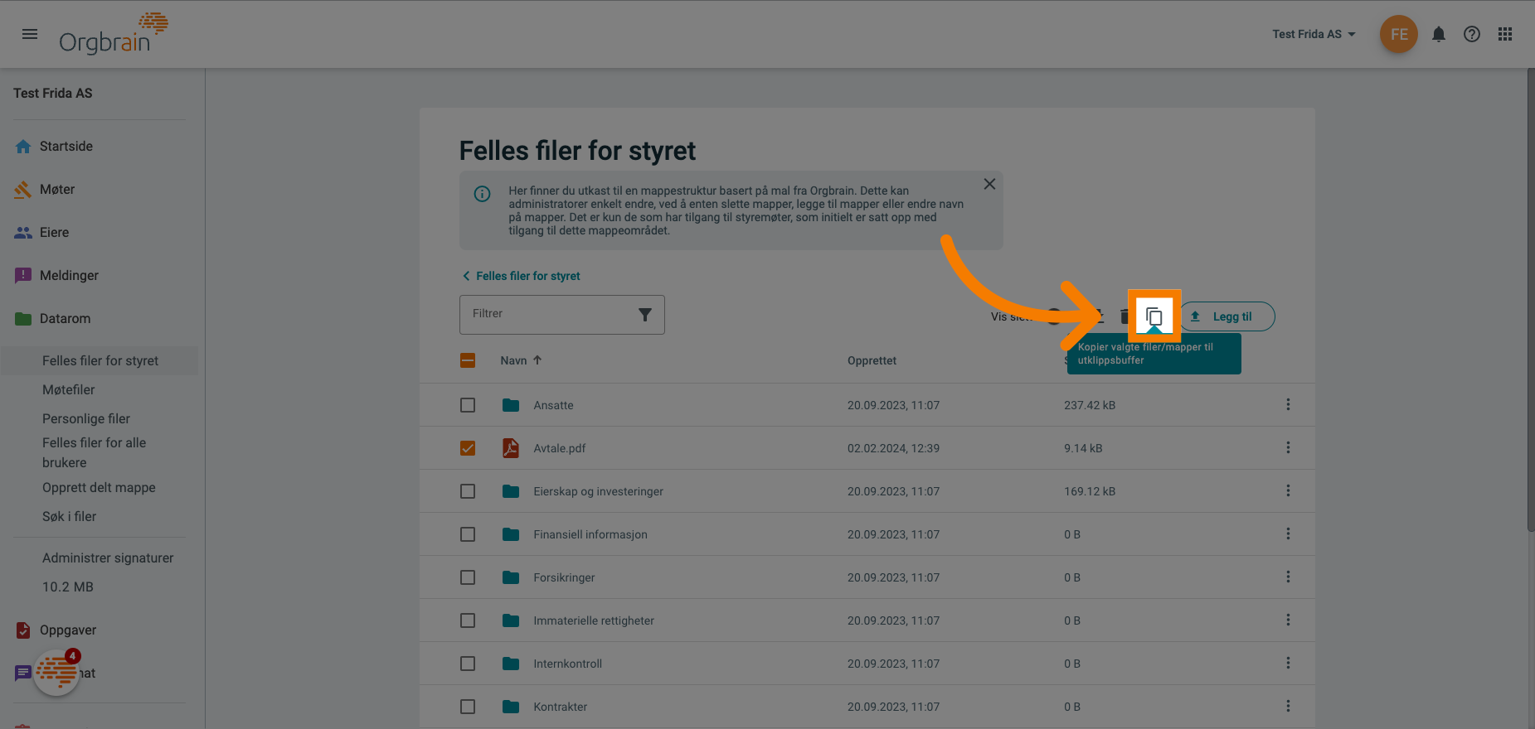The width and height of the screenshot is (1535, 729).
Task: Open the apps grid launcher
Action: tap(1505, 34)
